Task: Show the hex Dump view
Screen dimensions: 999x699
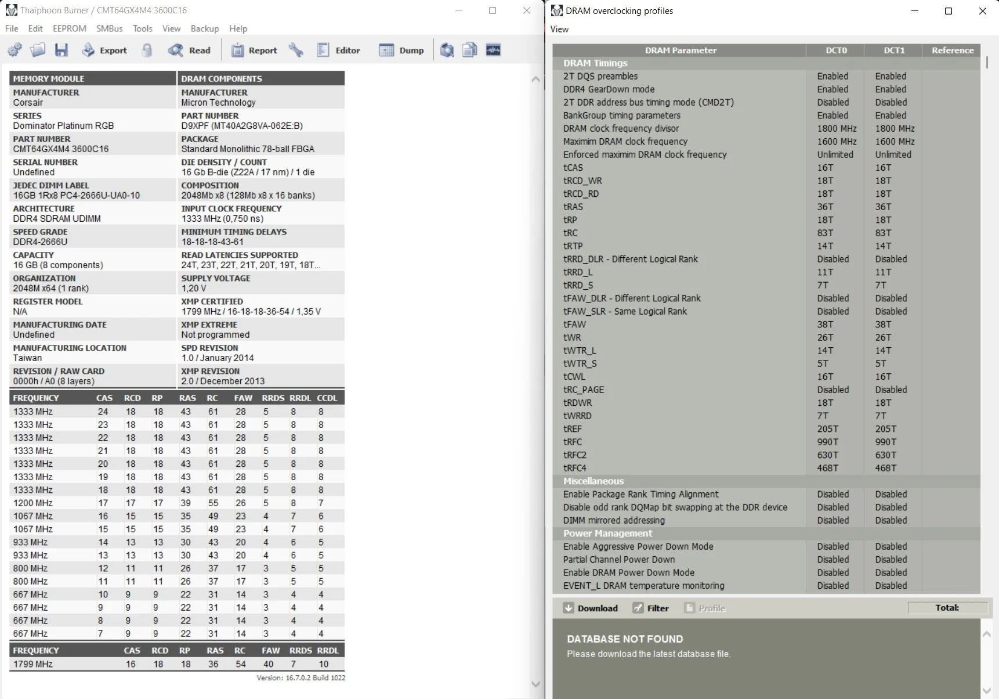Action: [401, 50]
